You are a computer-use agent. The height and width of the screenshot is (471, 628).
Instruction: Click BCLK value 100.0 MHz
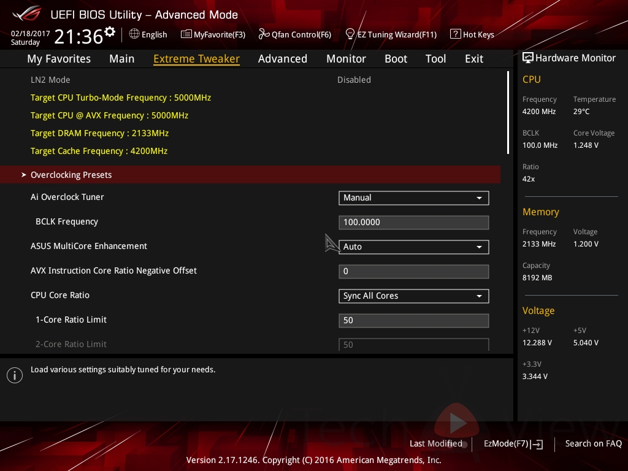540,145
